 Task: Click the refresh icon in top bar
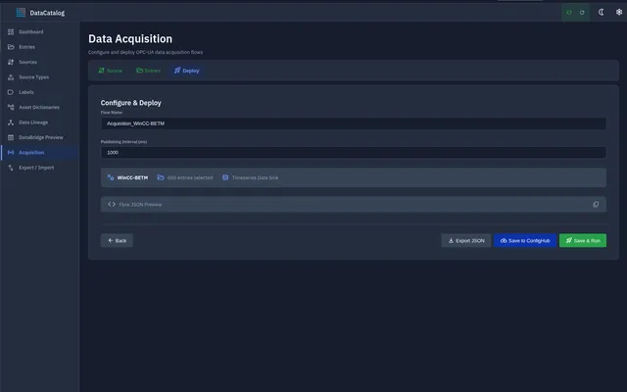point(582,13)
